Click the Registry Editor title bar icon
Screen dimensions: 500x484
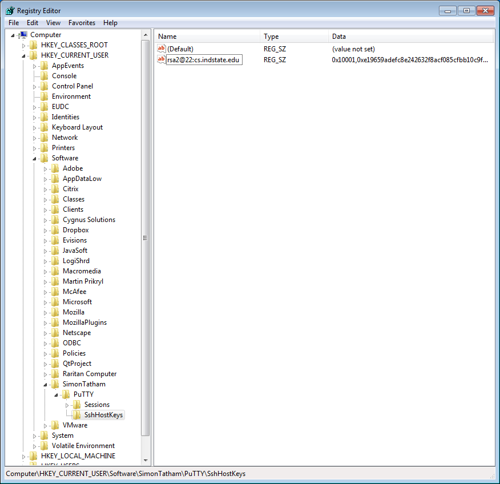click(10, 10)
